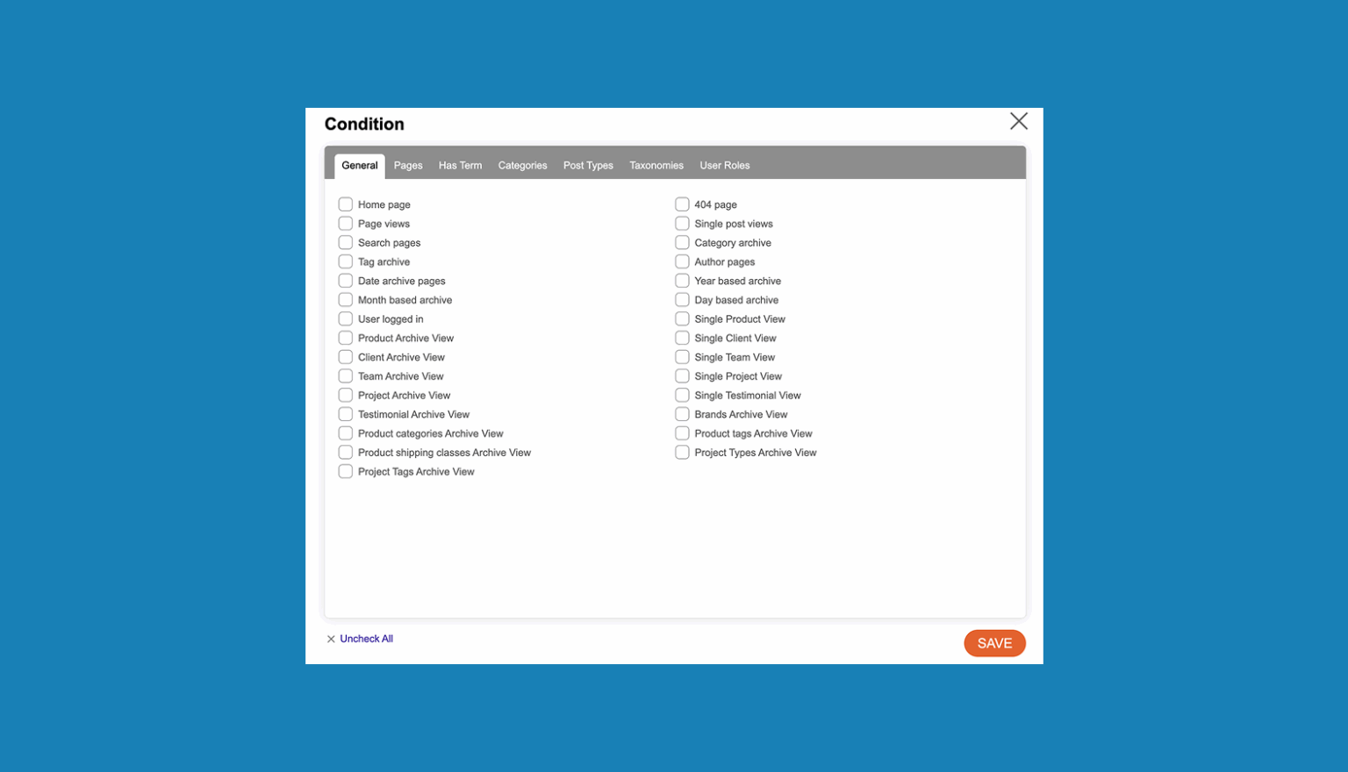
Task: Open the Taxonomies tab
Action: click(x=656, y=165)
